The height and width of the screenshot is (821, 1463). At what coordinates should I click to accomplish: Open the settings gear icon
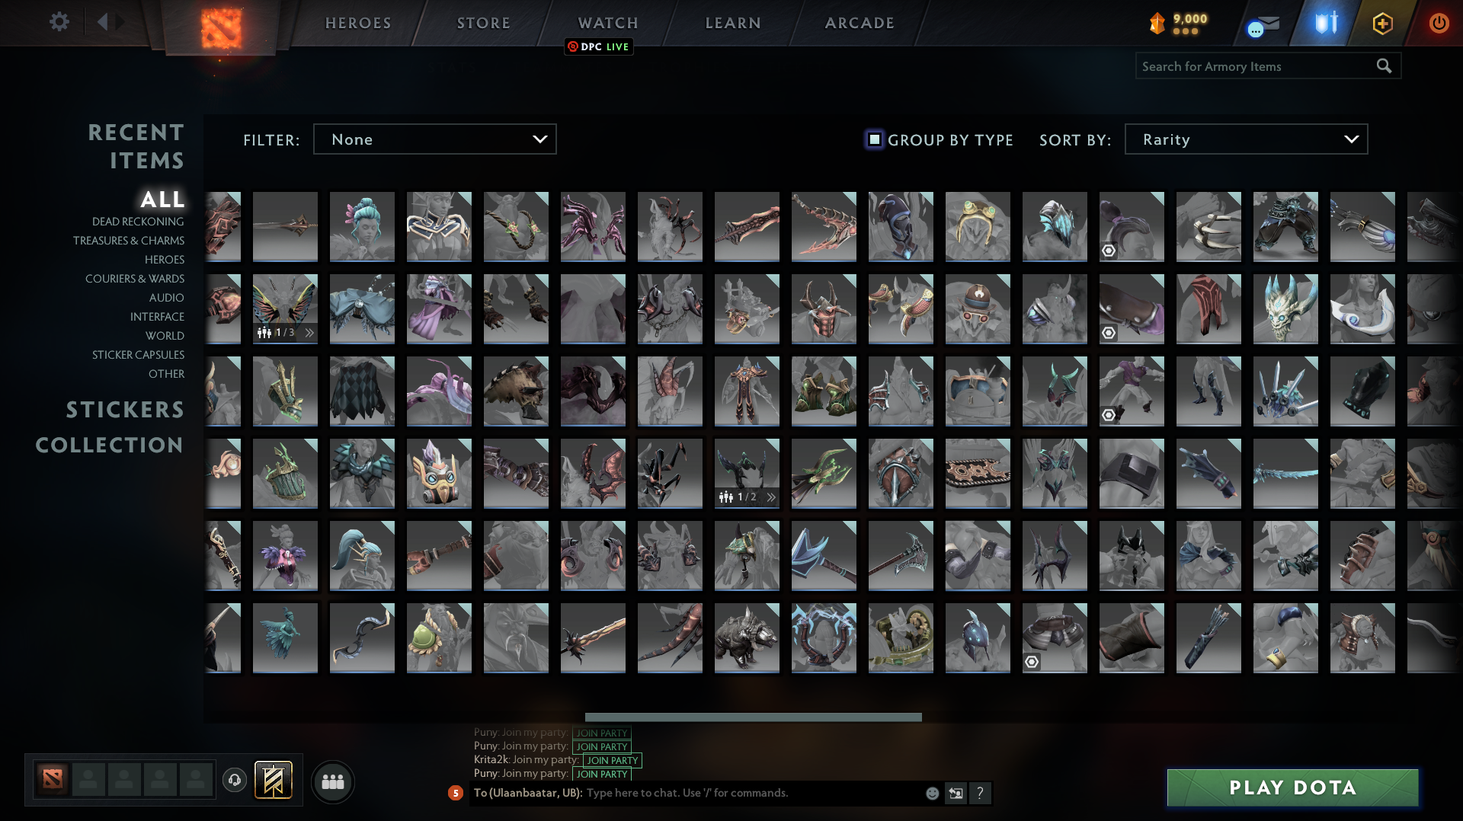(x=59, y=21)
